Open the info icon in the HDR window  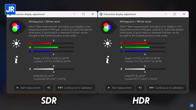point(108,60)
